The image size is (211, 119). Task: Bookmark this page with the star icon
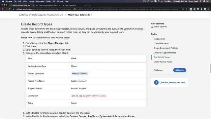point(187,9)
